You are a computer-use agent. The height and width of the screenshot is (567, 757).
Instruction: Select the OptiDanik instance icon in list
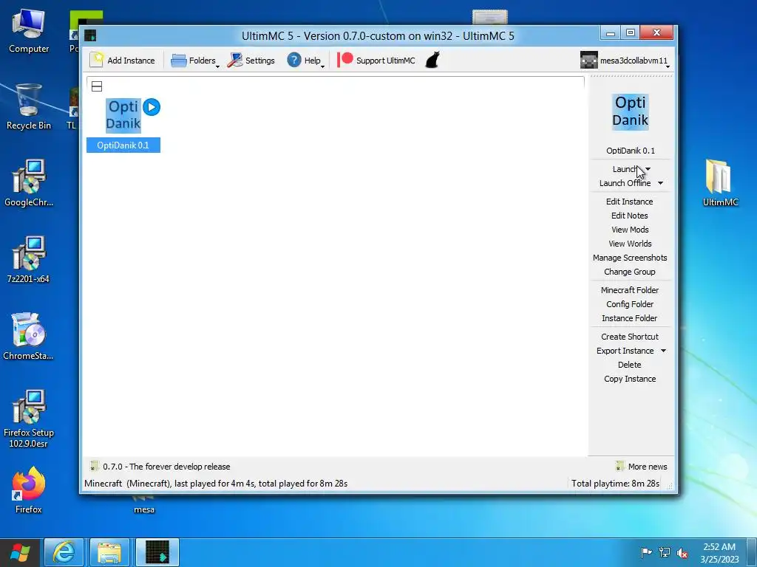point(123,114)
